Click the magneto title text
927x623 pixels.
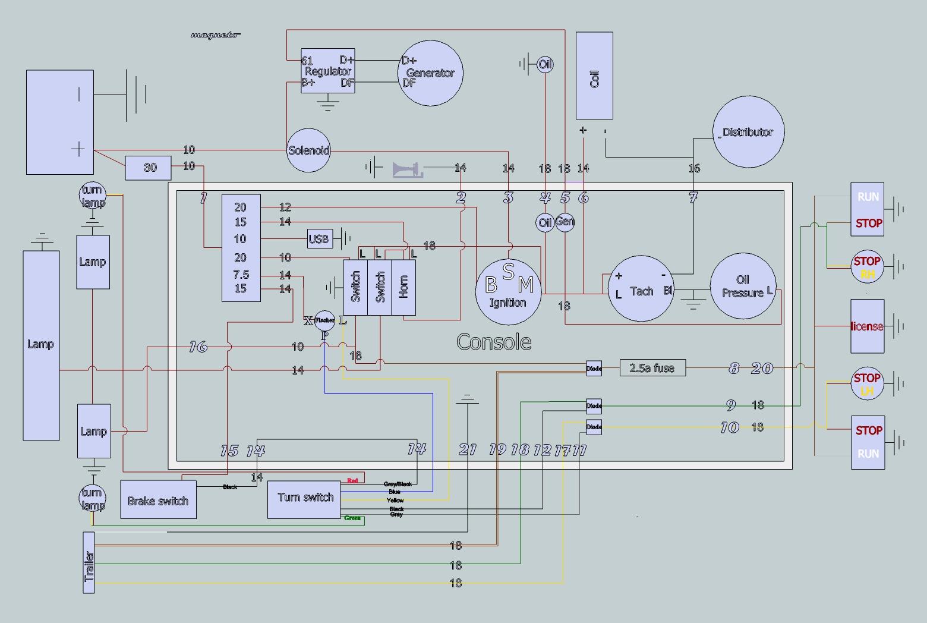coord(215,35)
